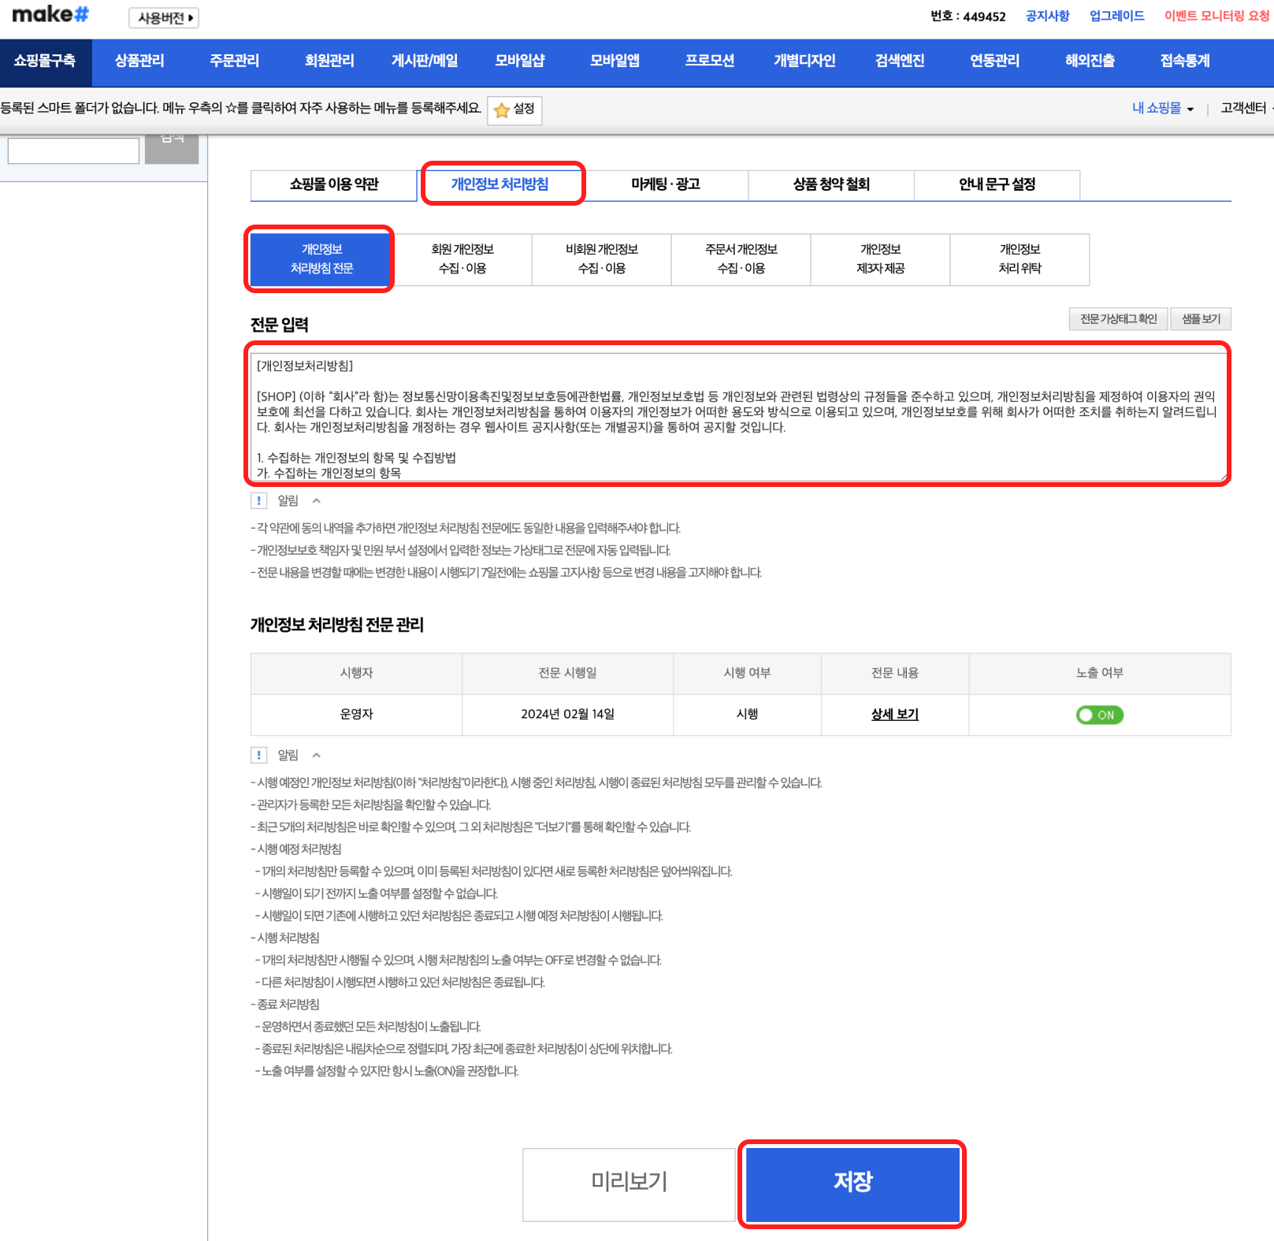Click the star 설정 button
Viewport: 1274px width, 1241px height.
[x=514, y=110]
